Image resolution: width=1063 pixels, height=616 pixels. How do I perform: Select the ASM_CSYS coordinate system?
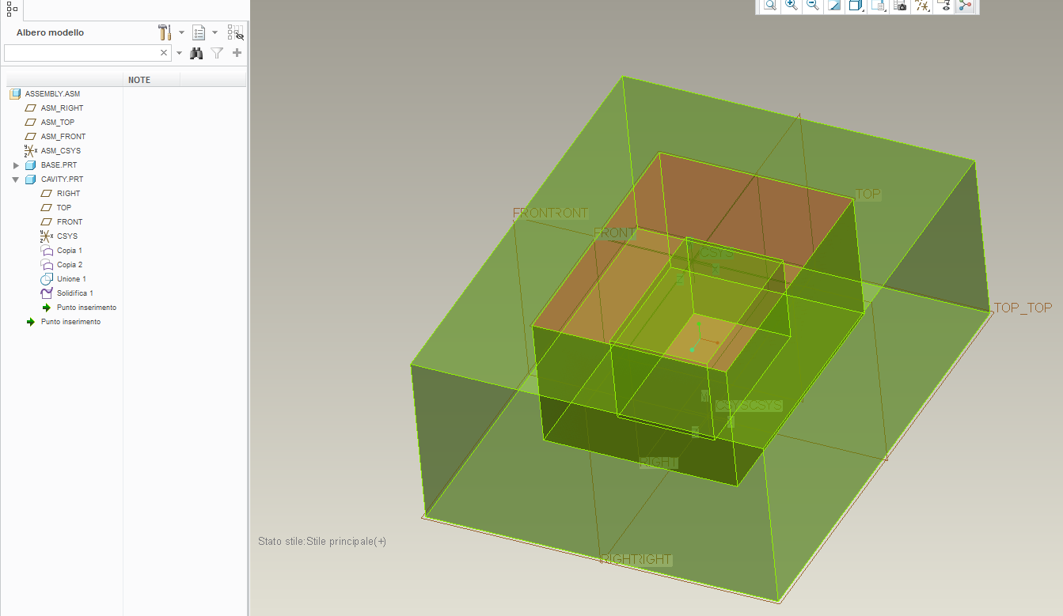coord(61,151)
